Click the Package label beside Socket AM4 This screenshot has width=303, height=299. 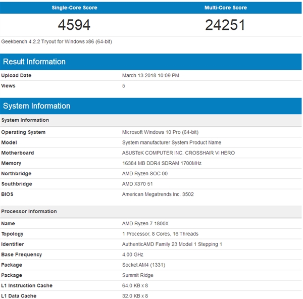point(12,265)
